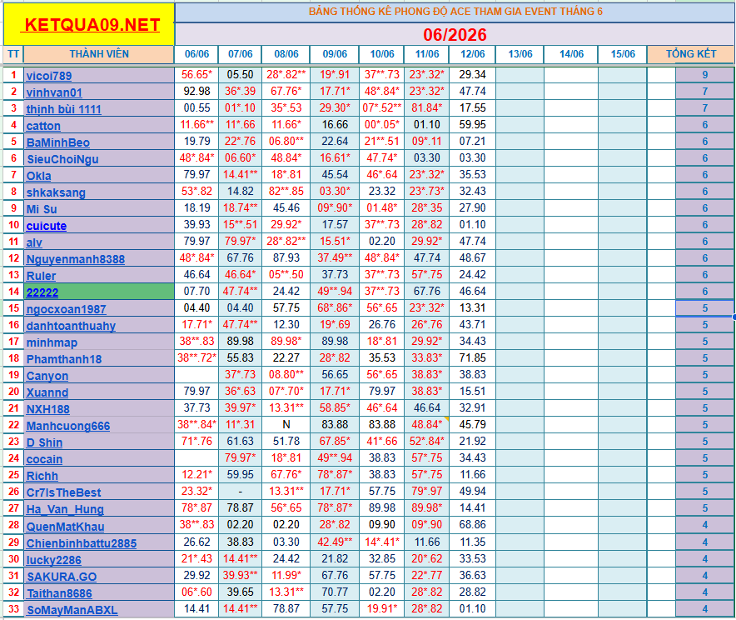Viewport: 736px width, 620px height.
Task: Select cell 71.85 in Phamthanh18 row
Action: 473,357
